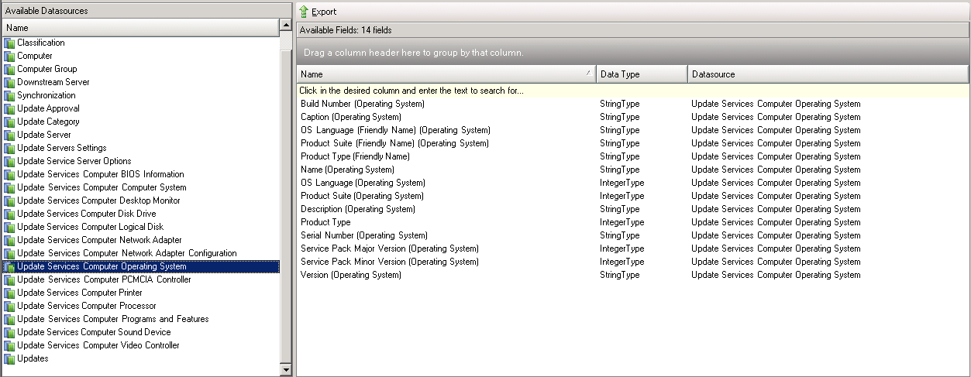Image resolution: width=971 pixels, height=377 pixels.
Task: Select Update Services Computer Desktop Monitor
Action: click(98, 201)
